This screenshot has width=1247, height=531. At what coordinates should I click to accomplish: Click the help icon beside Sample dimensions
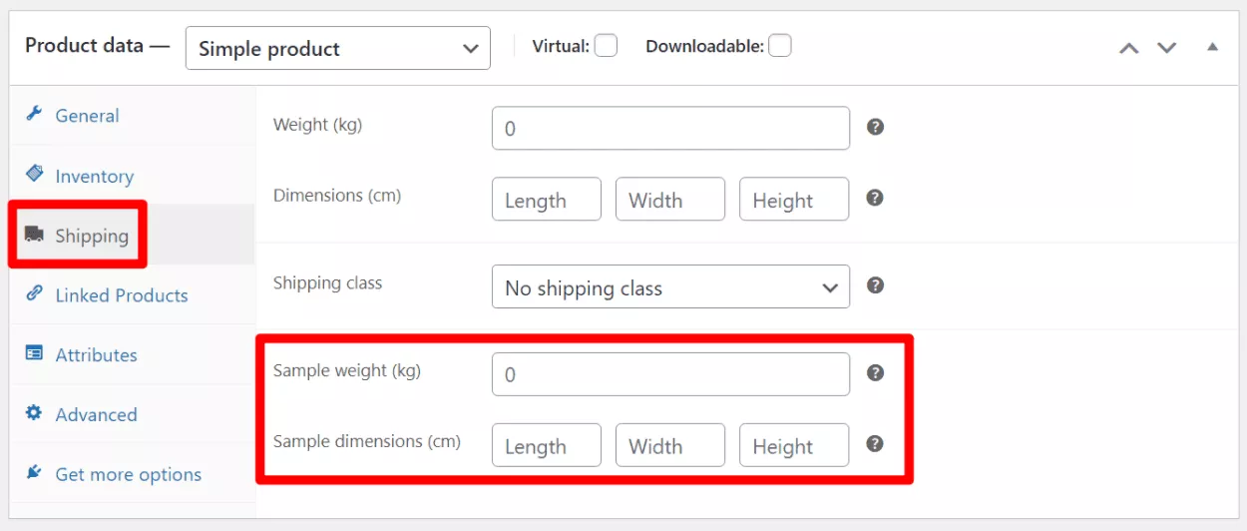[x=875, y=444]
